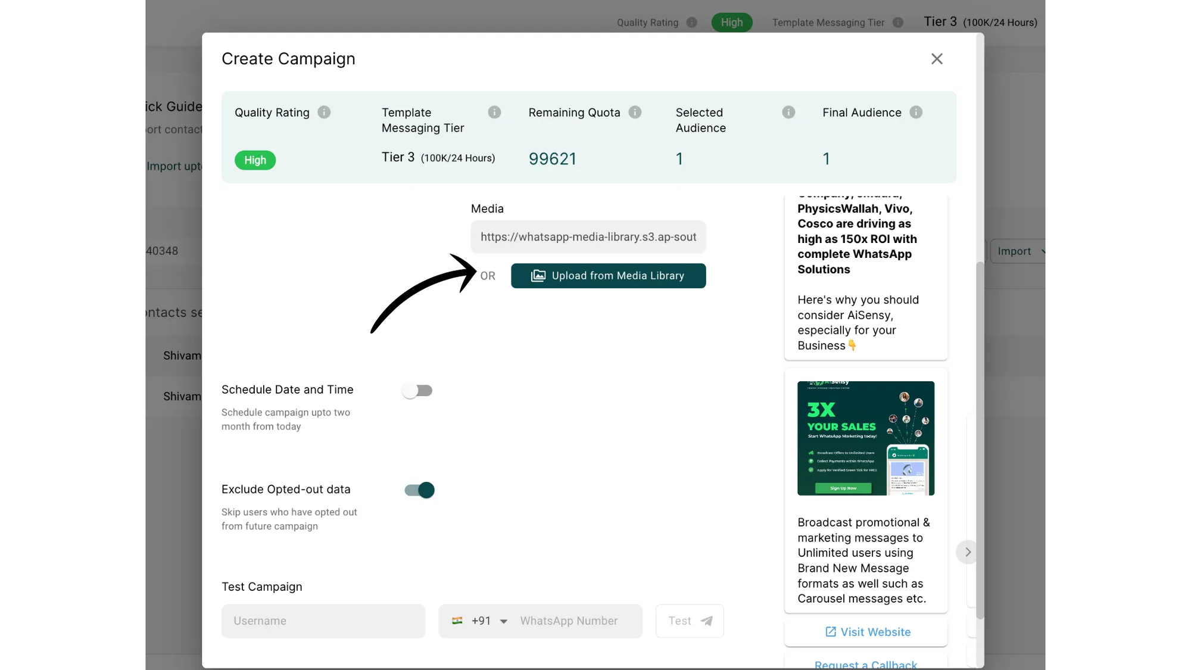The image size is (1191, 670).
Task: Click the Visit Website link
Action: click(866, 632)
